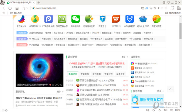Select the third carousel dot on the banner

(x=56, y=85)
